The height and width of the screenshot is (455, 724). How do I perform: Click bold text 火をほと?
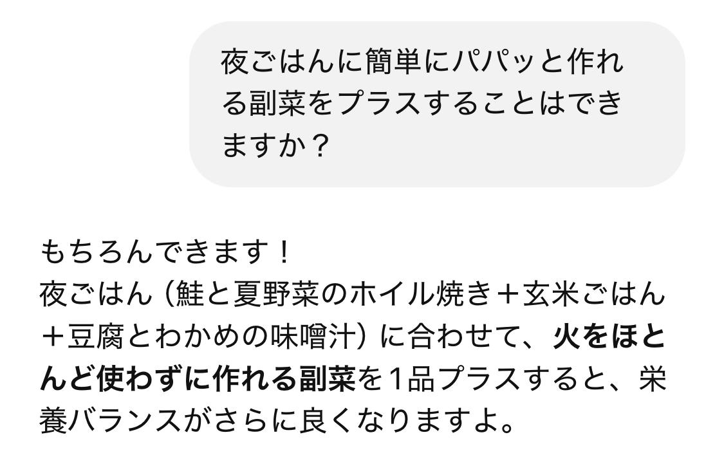[609, 337]
